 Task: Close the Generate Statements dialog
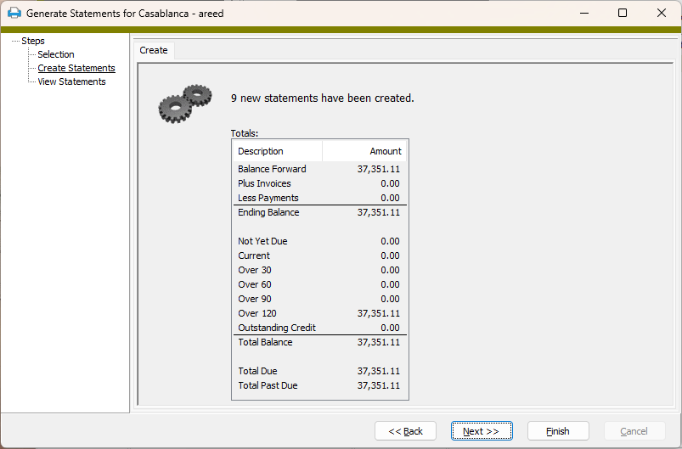(662, 14)
